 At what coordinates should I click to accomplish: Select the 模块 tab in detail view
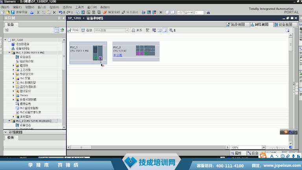pyautogui.click(x=11, y=138)
